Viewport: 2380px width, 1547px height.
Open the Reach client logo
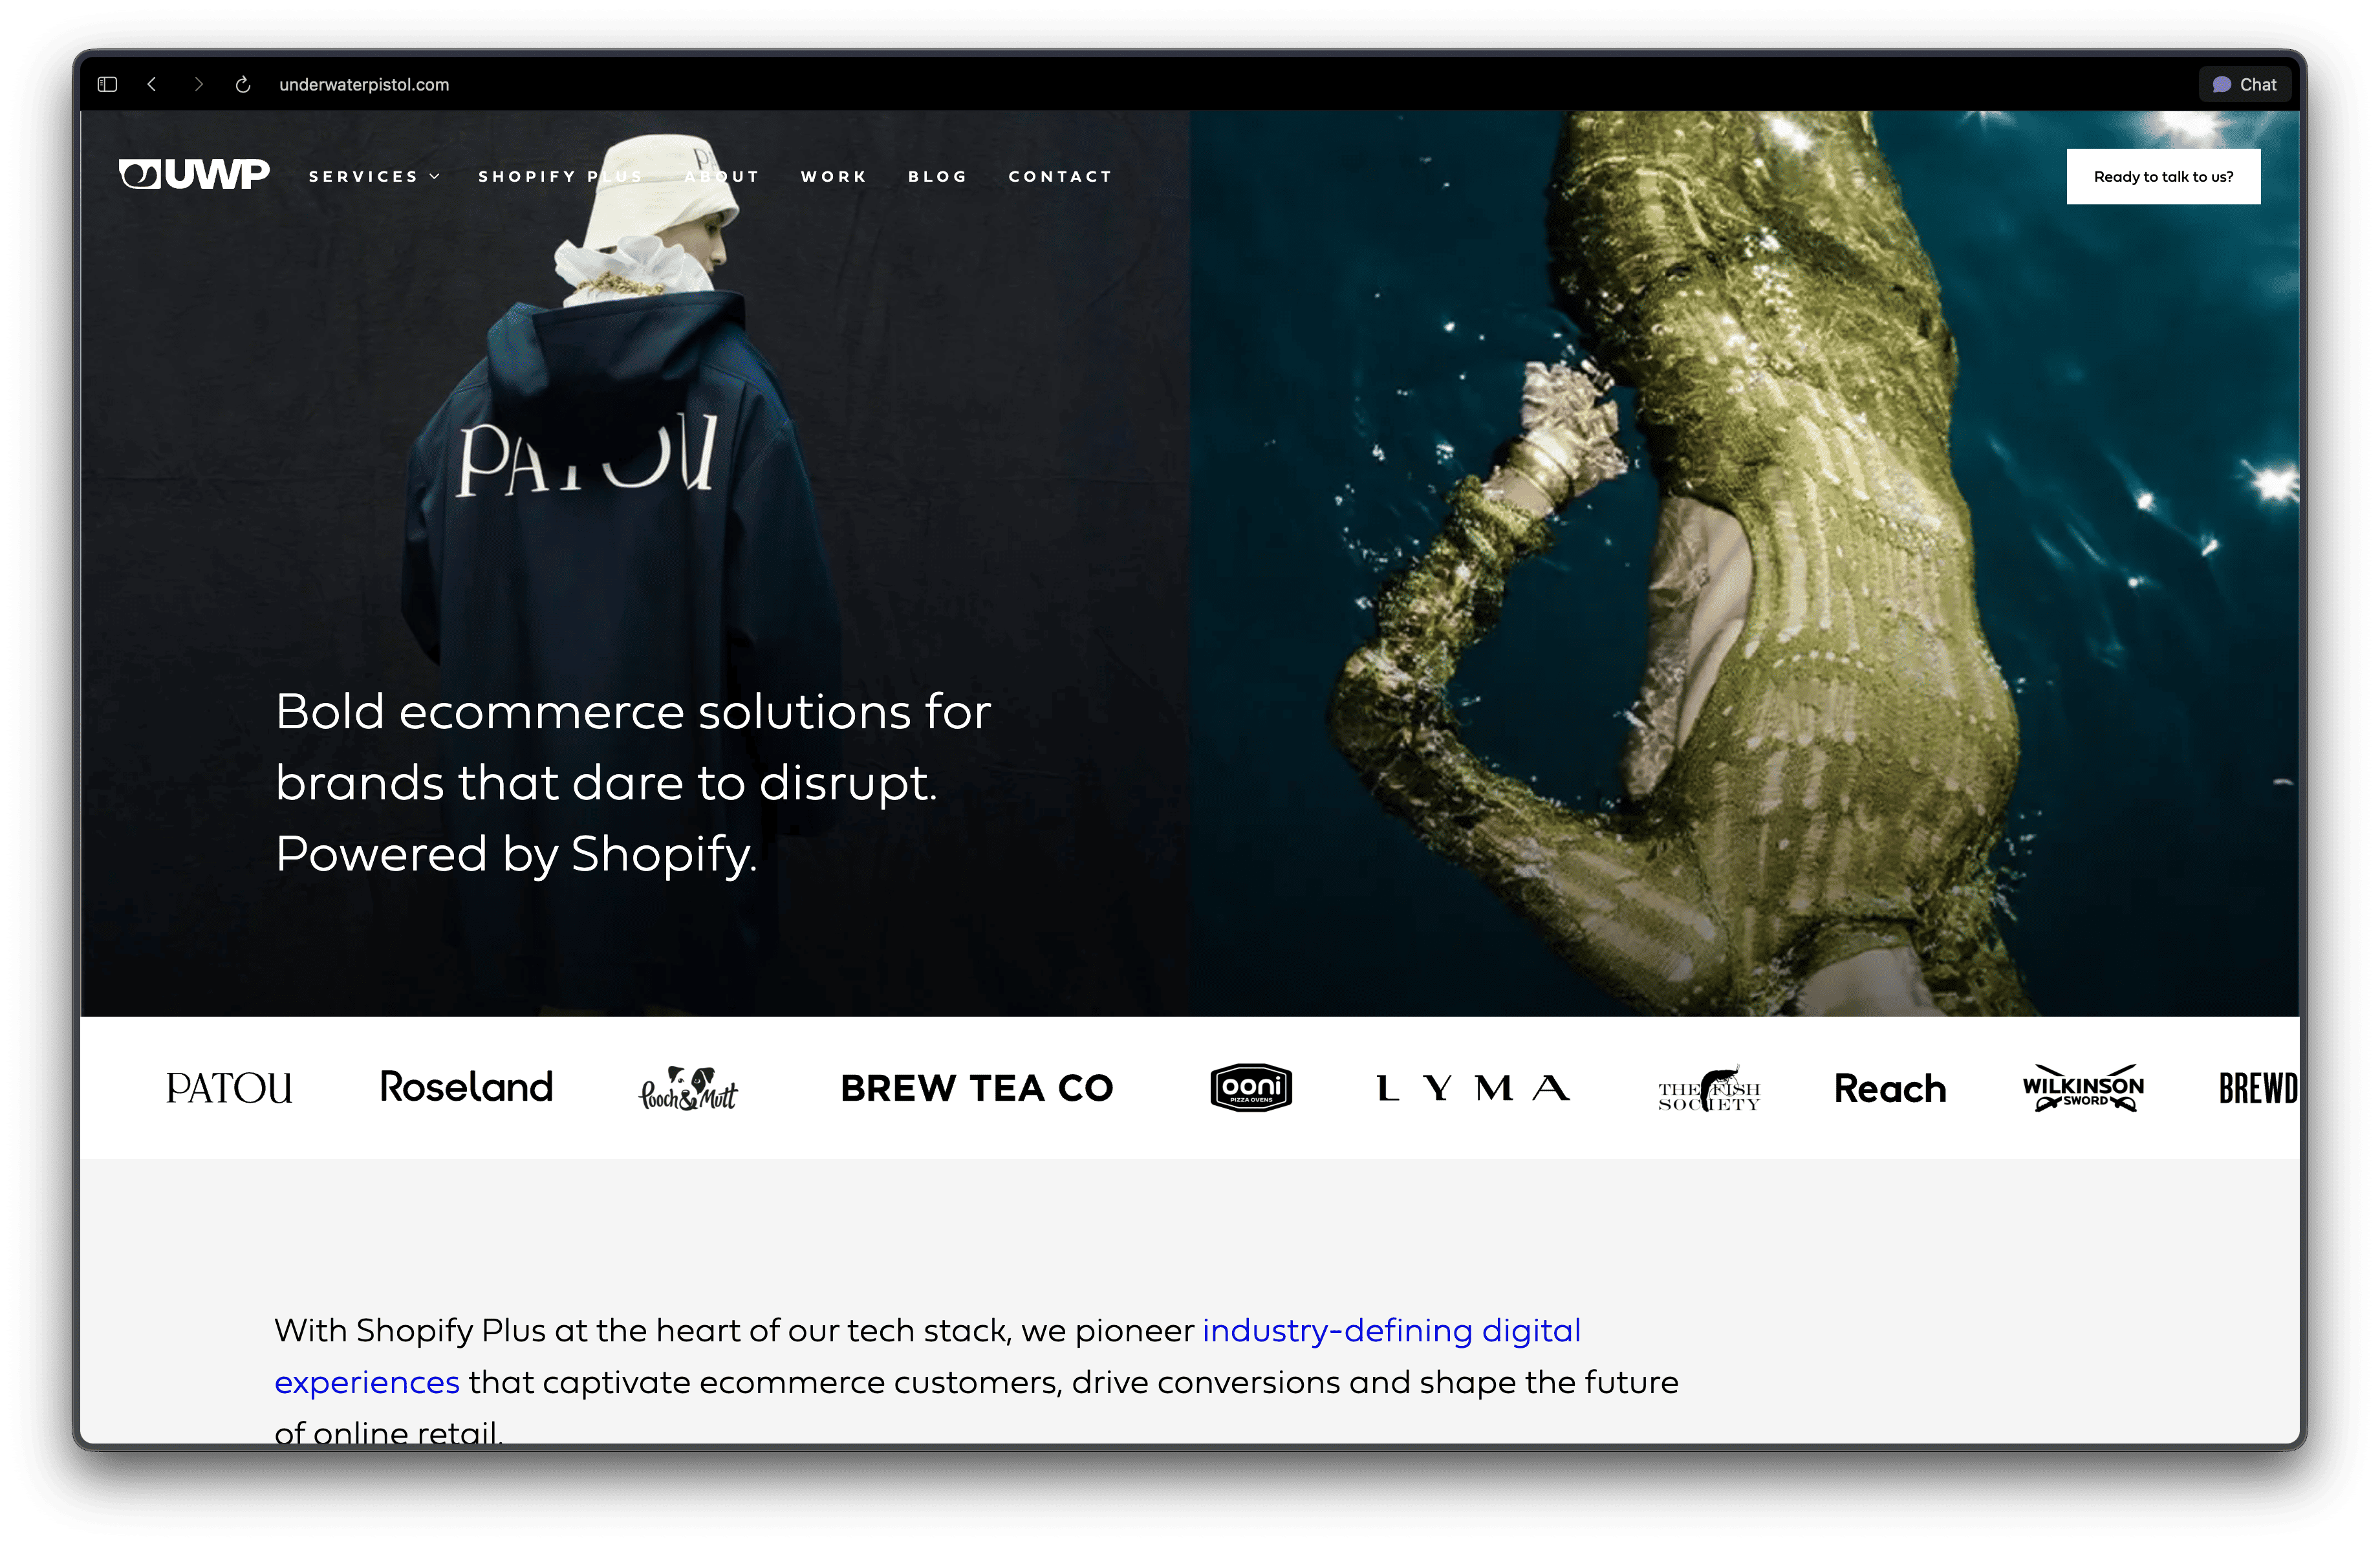[1890, 1088]
